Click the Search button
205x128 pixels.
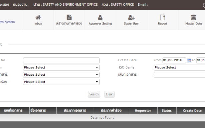94,94
